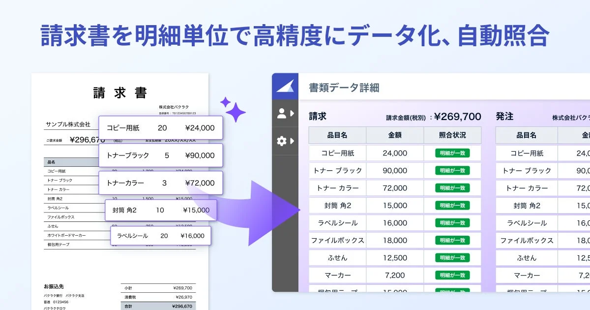Click the 合計 ¥296,670 row on the invoice
590x310 pixels.
pos(158,306)
